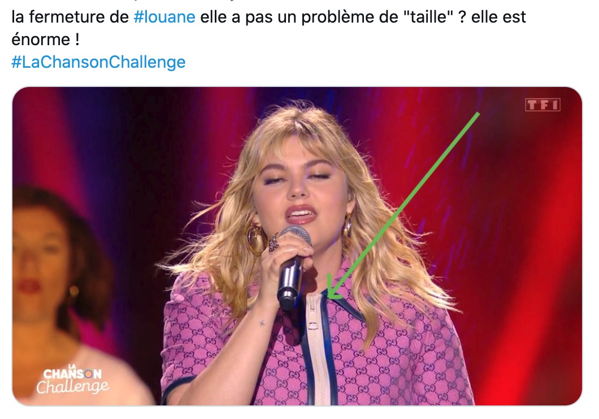
Task: Click the blurred woman's small earring
Action: coord(73,292)
